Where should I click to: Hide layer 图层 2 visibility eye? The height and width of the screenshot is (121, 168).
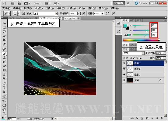124,69
